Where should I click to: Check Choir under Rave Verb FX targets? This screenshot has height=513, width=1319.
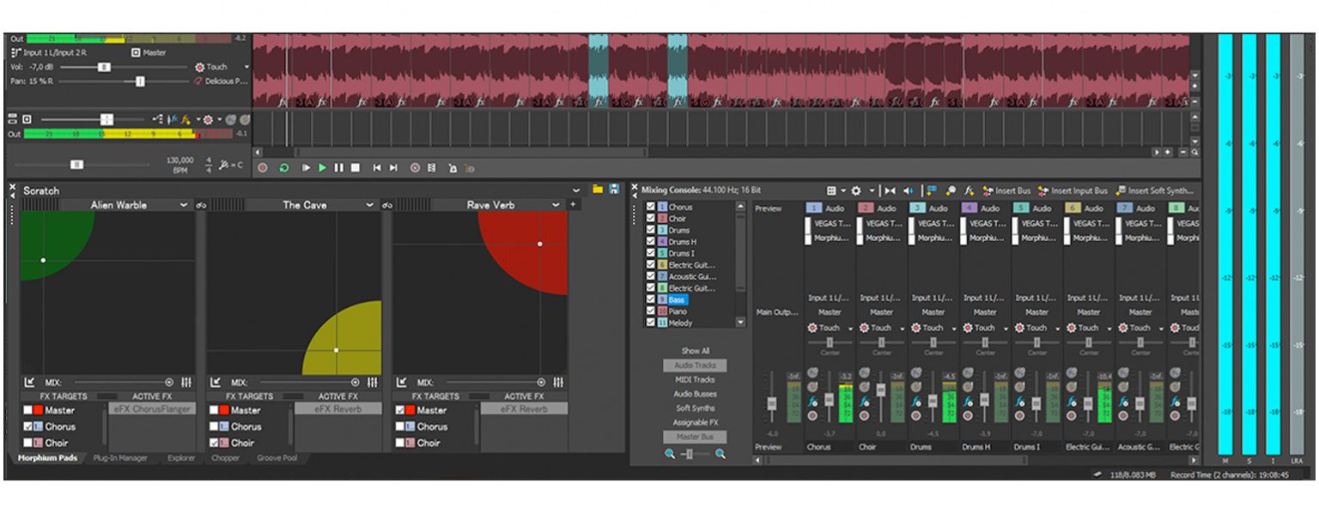(x=402, y=441)
